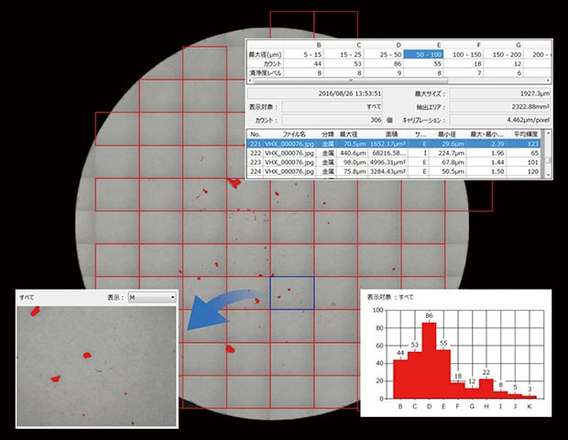Sort the list by the 最小径 column header
The width and height of the screenshot is (568, 440).
447,134
